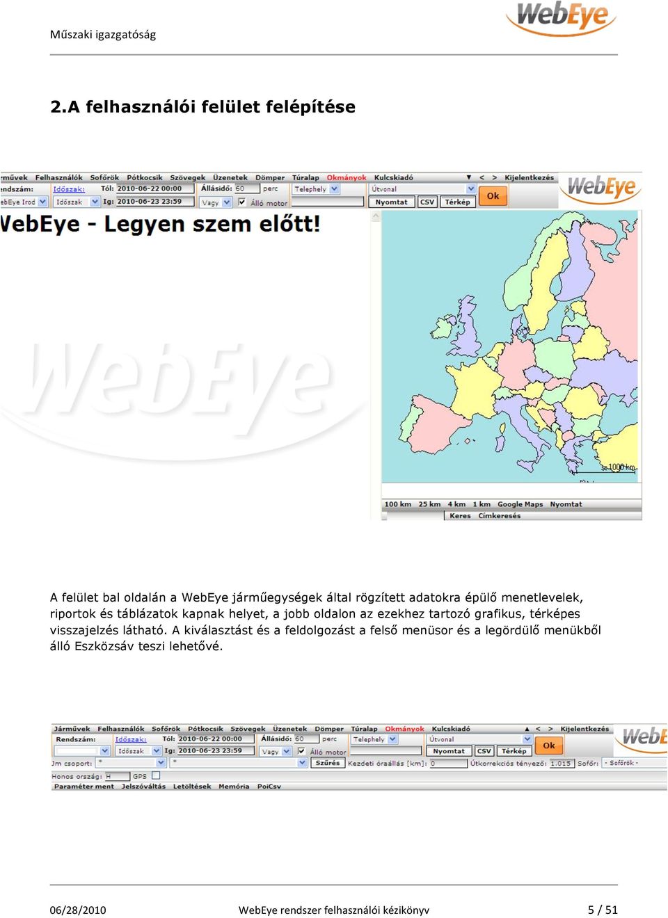Click the orange 'Ok' button in upper screenshot
The width and height of the screenshot is (668, 918).
(493, 196)
